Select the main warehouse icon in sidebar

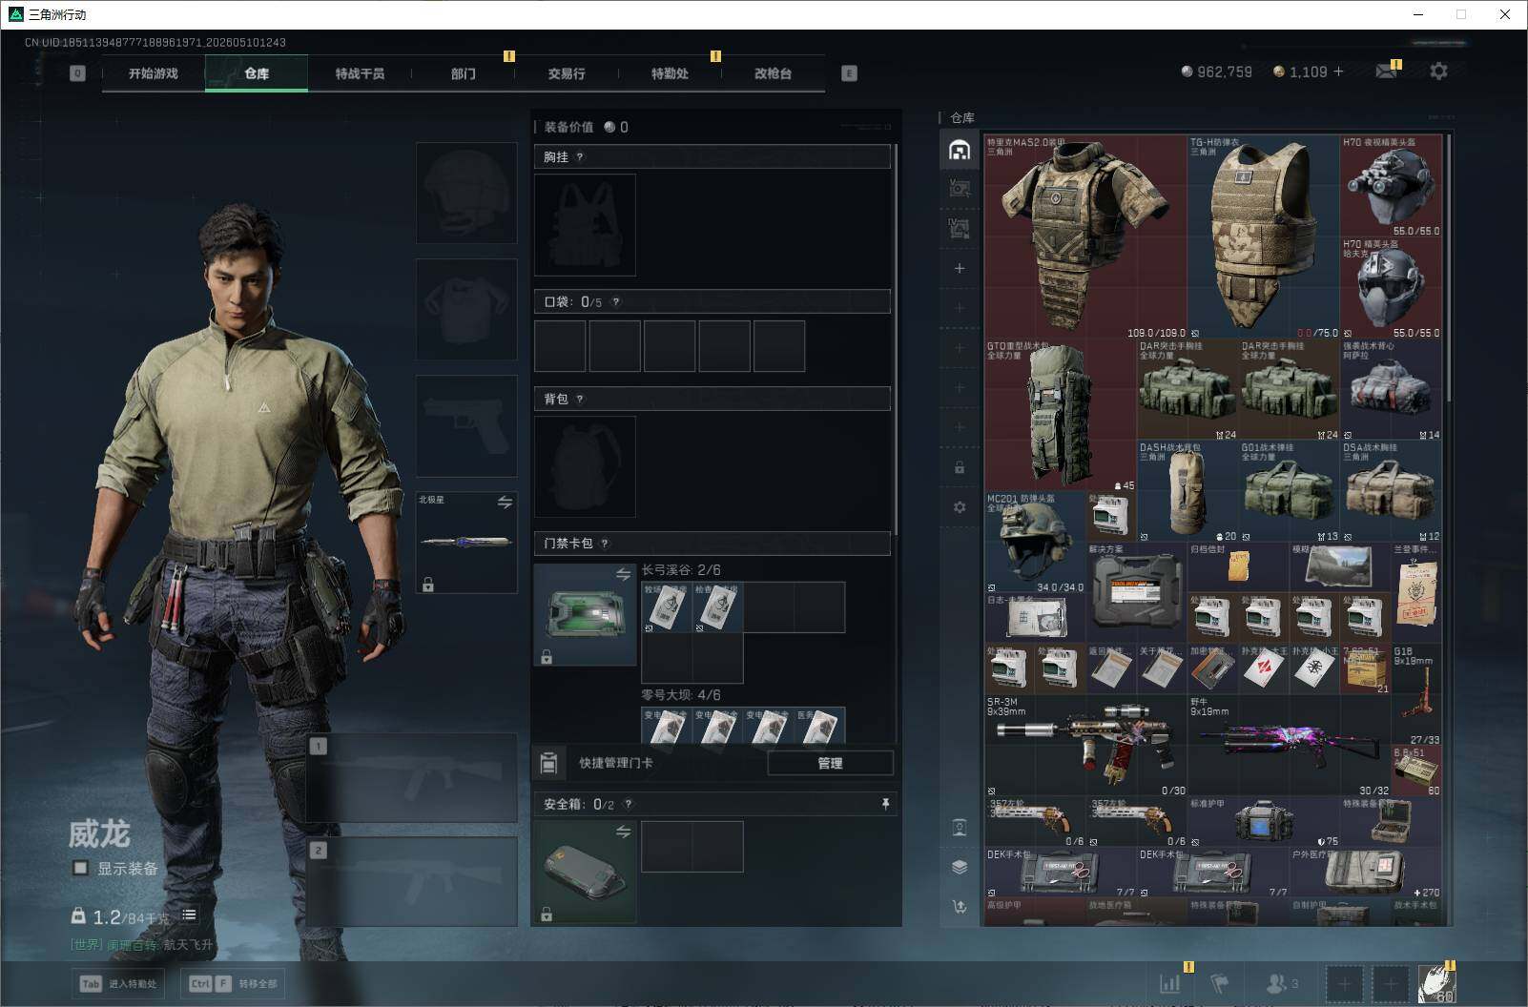960,150
